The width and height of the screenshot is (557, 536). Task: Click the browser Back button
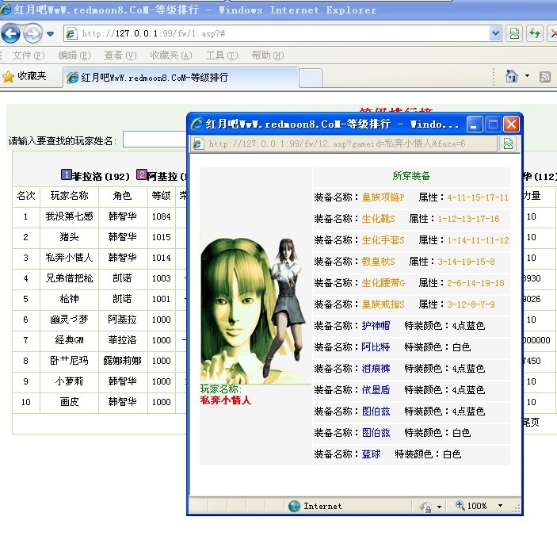(11, 33)
